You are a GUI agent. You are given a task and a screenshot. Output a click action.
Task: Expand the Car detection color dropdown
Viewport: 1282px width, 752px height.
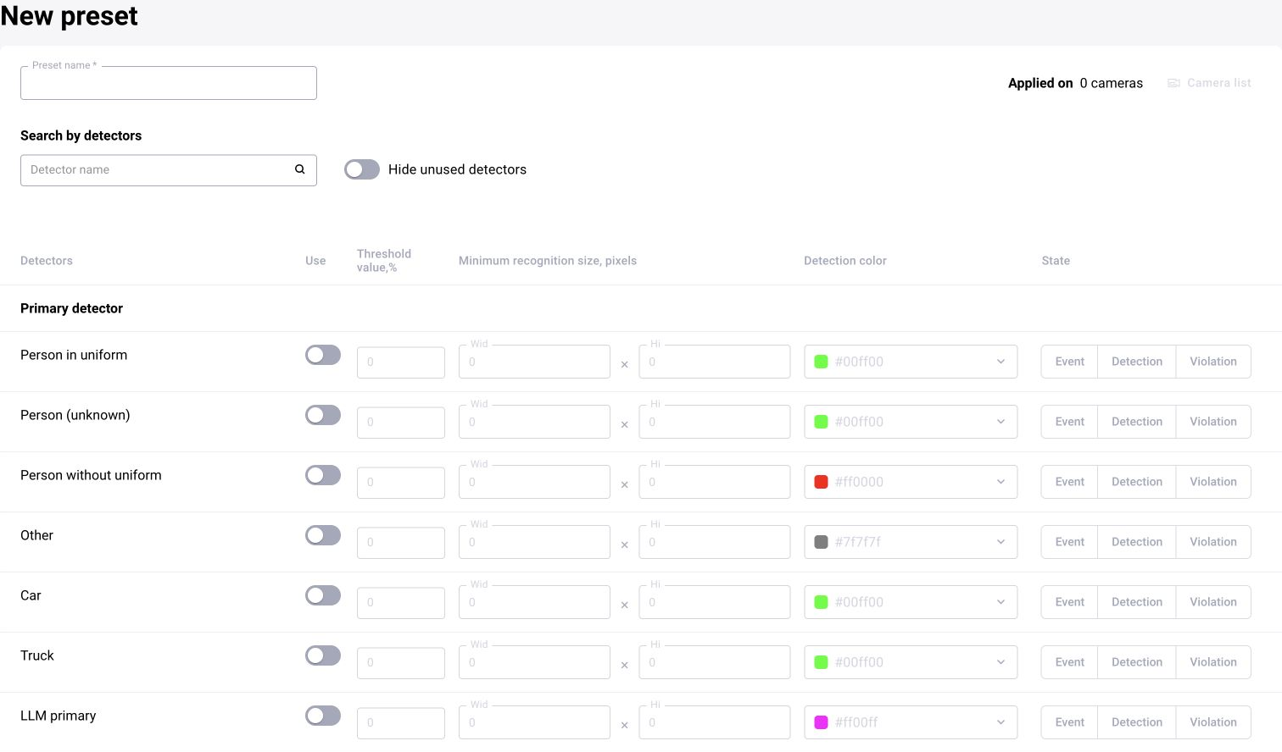pyautogui.click(x=911, y=602)
